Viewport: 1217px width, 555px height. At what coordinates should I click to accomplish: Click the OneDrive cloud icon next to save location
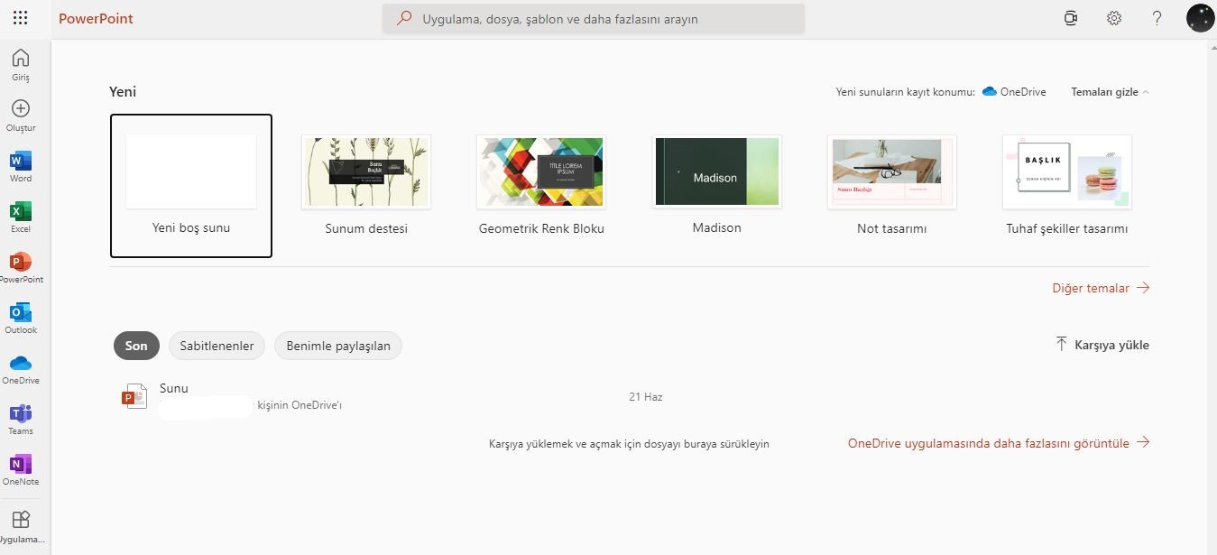click(x=989, y=92)
